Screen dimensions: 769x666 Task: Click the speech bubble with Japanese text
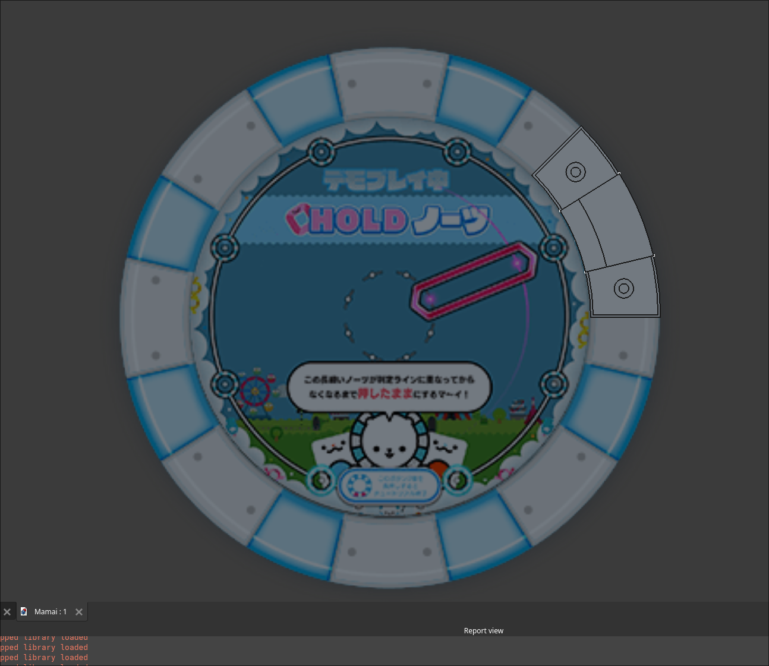pyautogui.click(x=389, y=387)
